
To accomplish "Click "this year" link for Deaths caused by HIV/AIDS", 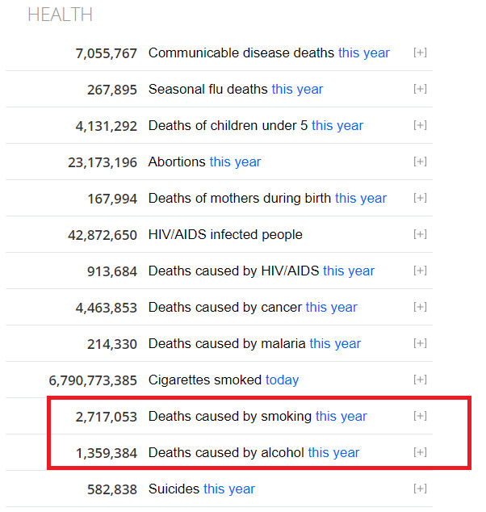I will pyautogui.click(x=349, y=271).
